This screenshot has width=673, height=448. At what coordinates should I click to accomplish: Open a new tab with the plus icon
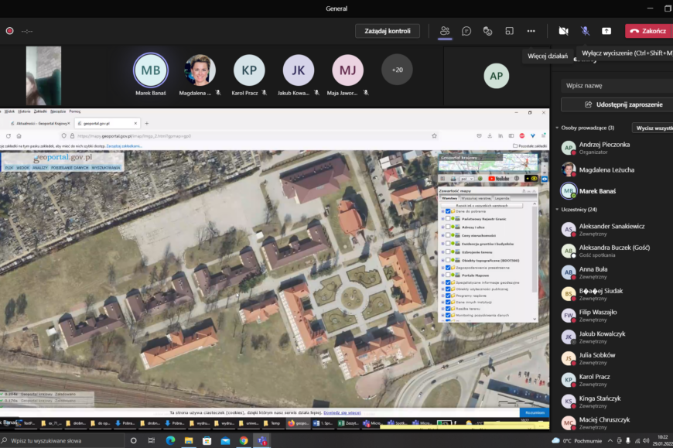147,124
